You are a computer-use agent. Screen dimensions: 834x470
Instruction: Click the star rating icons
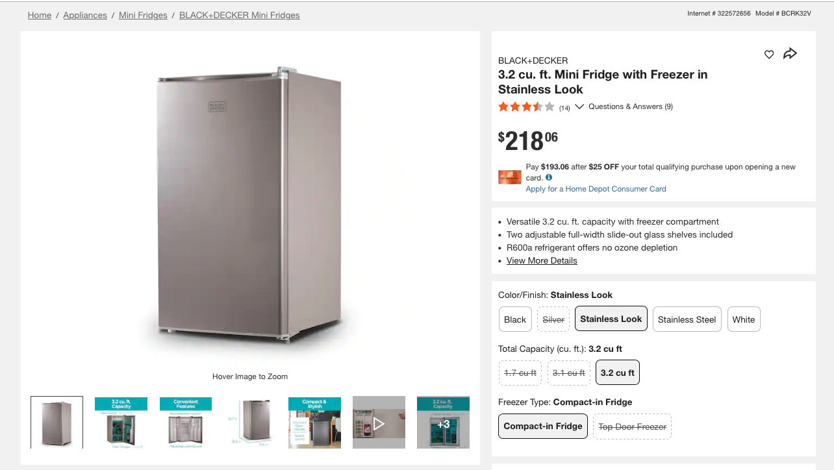[x=526, y=107]
